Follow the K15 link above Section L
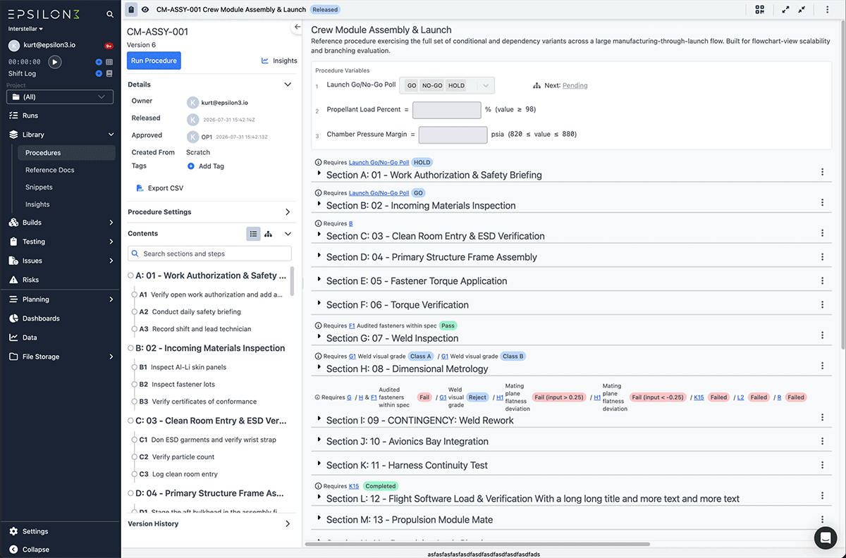Image resolution: width=846 pixels, height=558 pixels. [354, 486]
